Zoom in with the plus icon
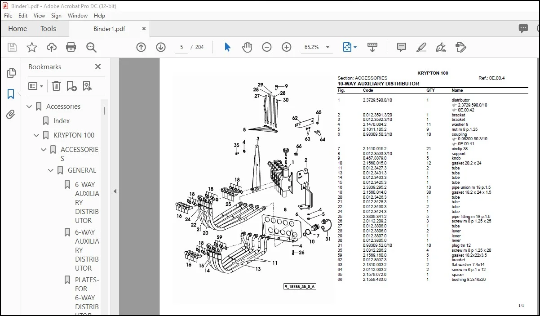The width and height of the screenshot is (540, 316). pos(287,47)
